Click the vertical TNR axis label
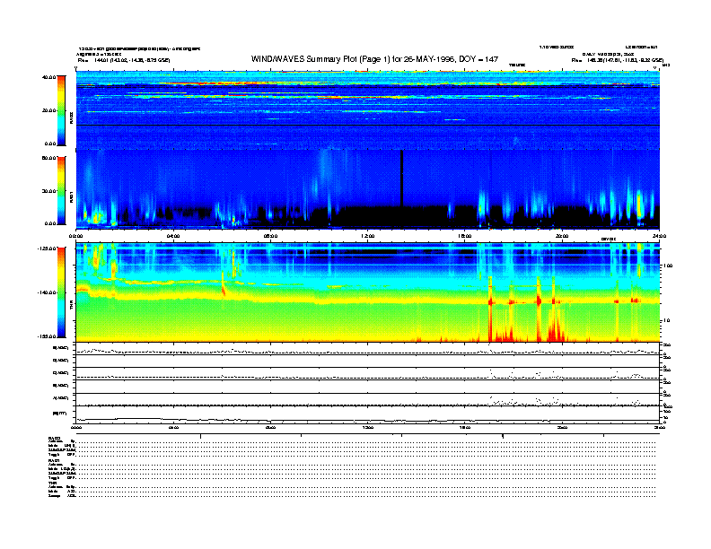The height and width of the screenshot is (549, 711). 71,306
